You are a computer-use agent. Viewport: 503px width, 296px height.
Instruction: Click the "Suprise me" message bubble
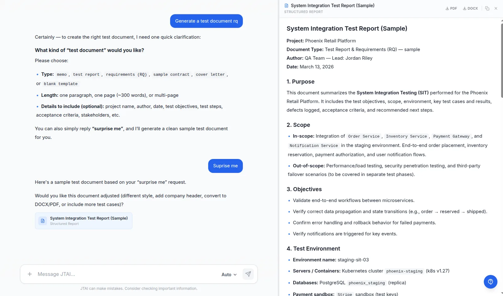225,166
